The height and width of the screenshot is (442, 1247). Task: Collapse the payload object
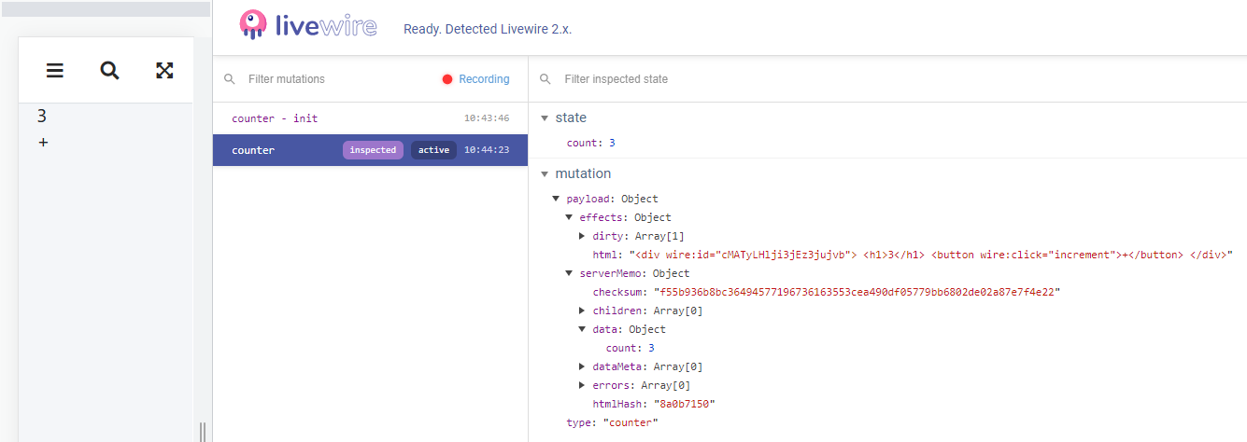tap(557, 199)
